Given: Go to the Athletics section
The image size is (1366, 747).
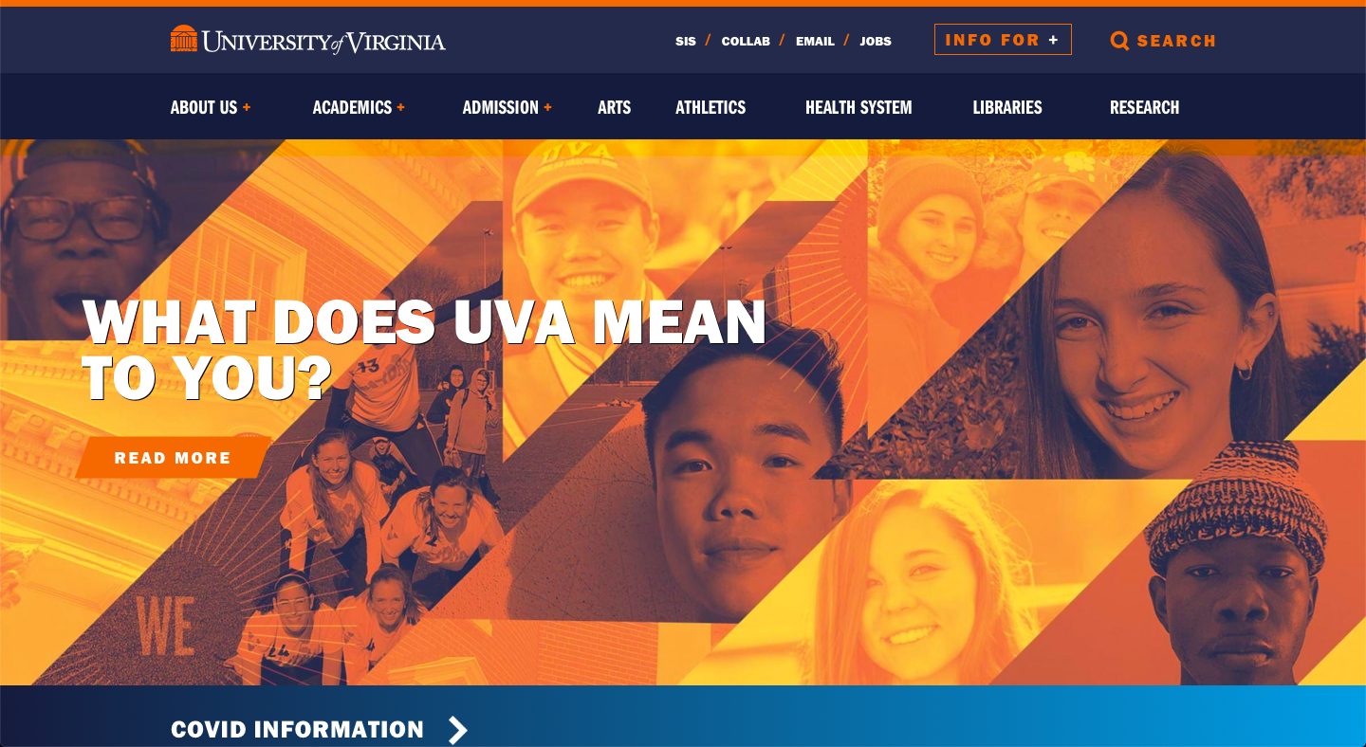Looking at the screenshot, I should 711,108.
